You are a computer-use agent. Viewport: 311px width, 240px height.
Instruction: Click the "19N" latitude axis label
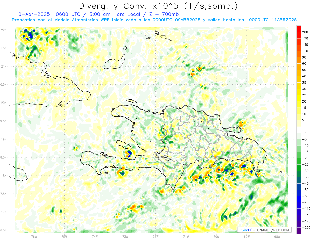click(x=4, y=139)
